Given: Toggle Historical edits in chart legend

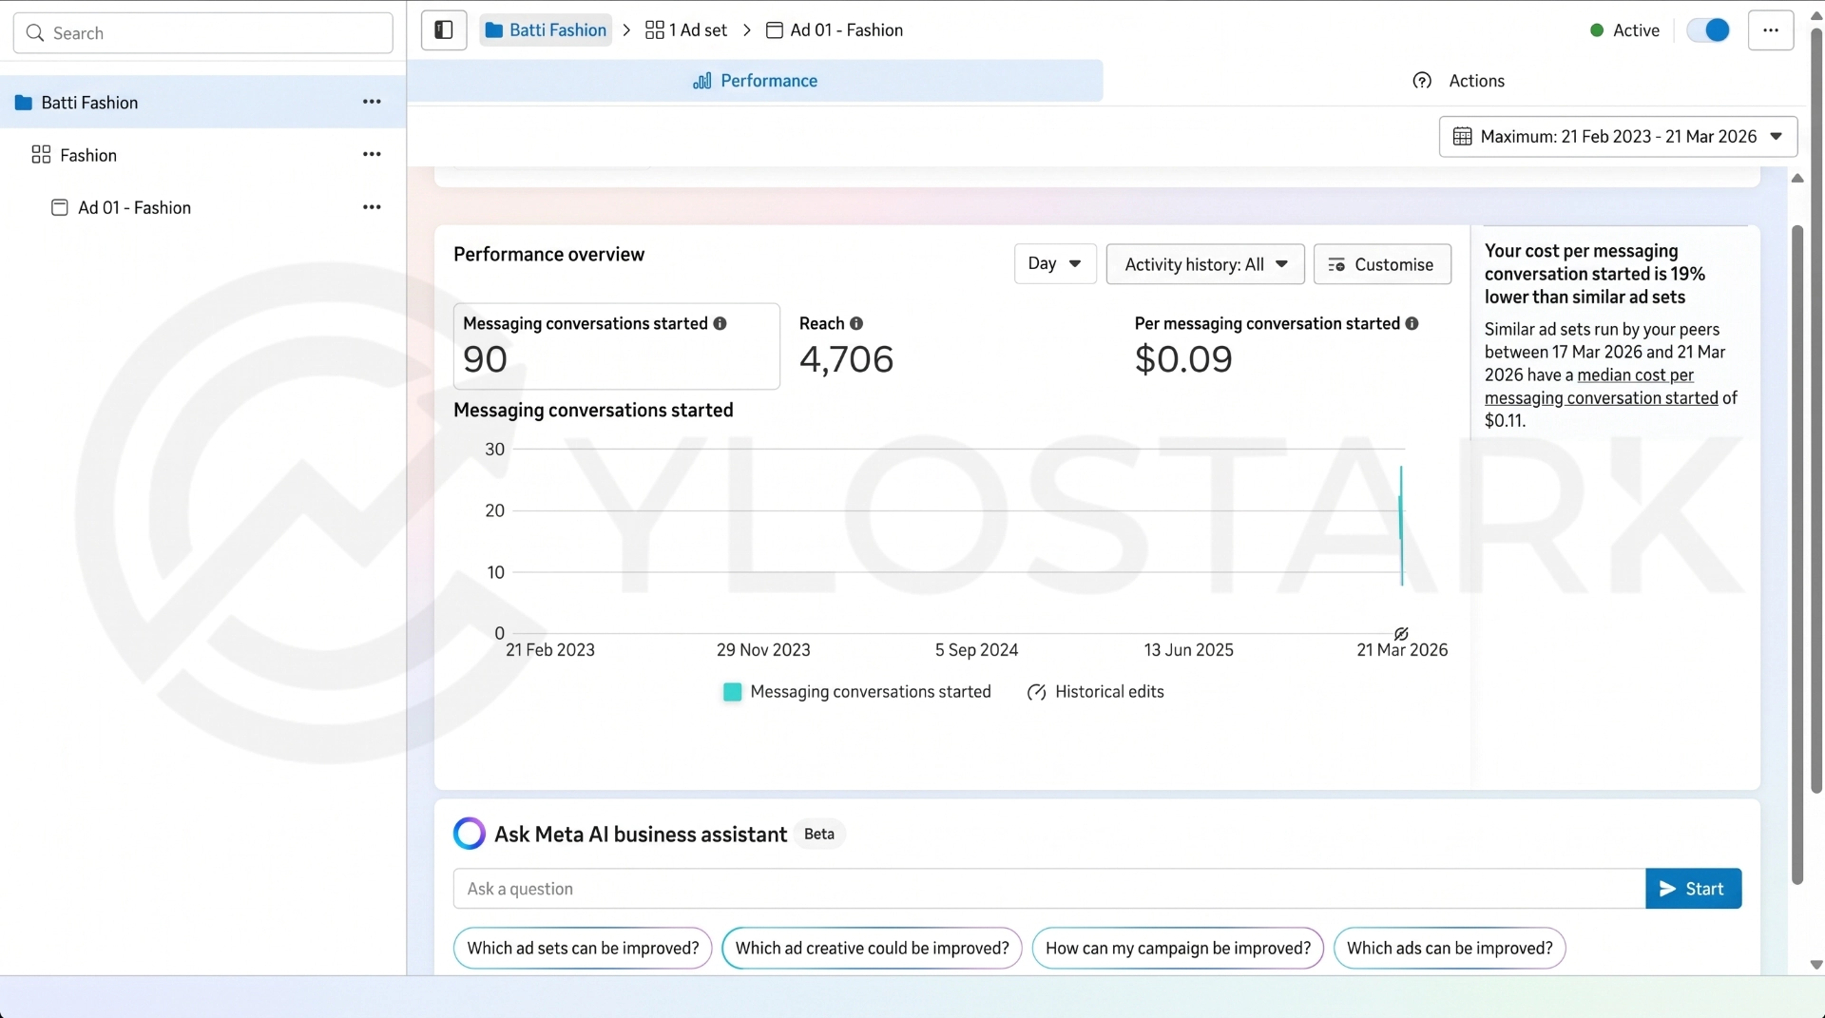Looking at the screenshot, I should tap(1095, 692).
